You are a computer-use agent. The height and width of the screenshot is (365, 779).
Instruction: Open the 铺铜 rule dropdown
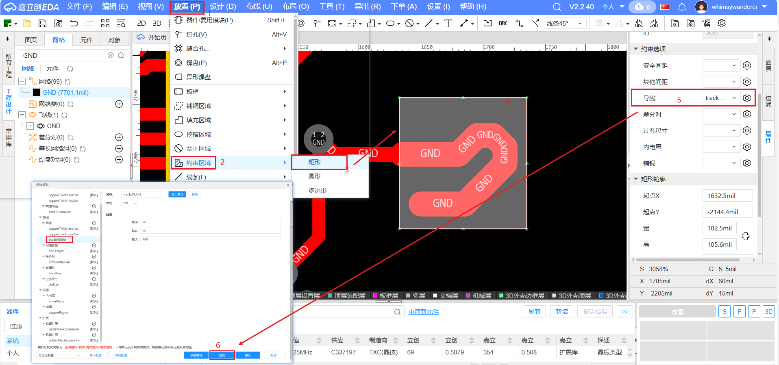click(721, 163)
